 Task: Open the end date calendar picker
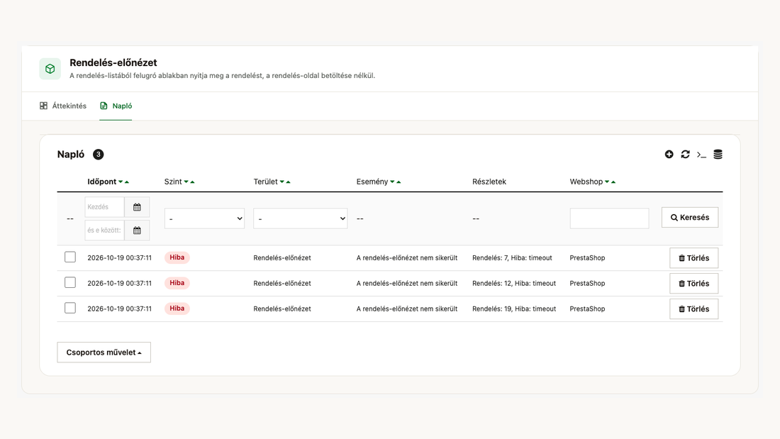tap(137, 230)
